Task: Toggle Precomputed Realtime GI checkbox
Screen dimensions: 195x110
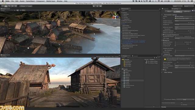Action: pos(163,35)
